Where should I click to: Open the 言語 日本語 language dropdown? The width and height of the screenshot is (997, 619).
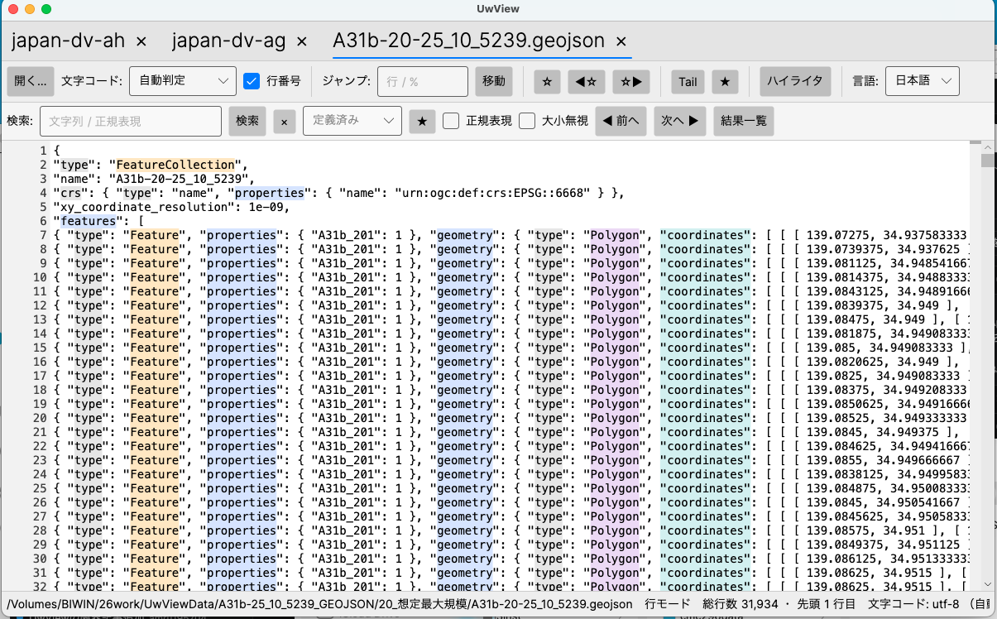[923, 81]
